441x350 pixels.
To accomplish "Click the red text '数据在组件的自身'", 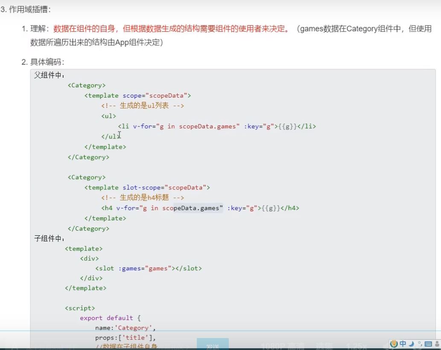I will pos(84,29).
